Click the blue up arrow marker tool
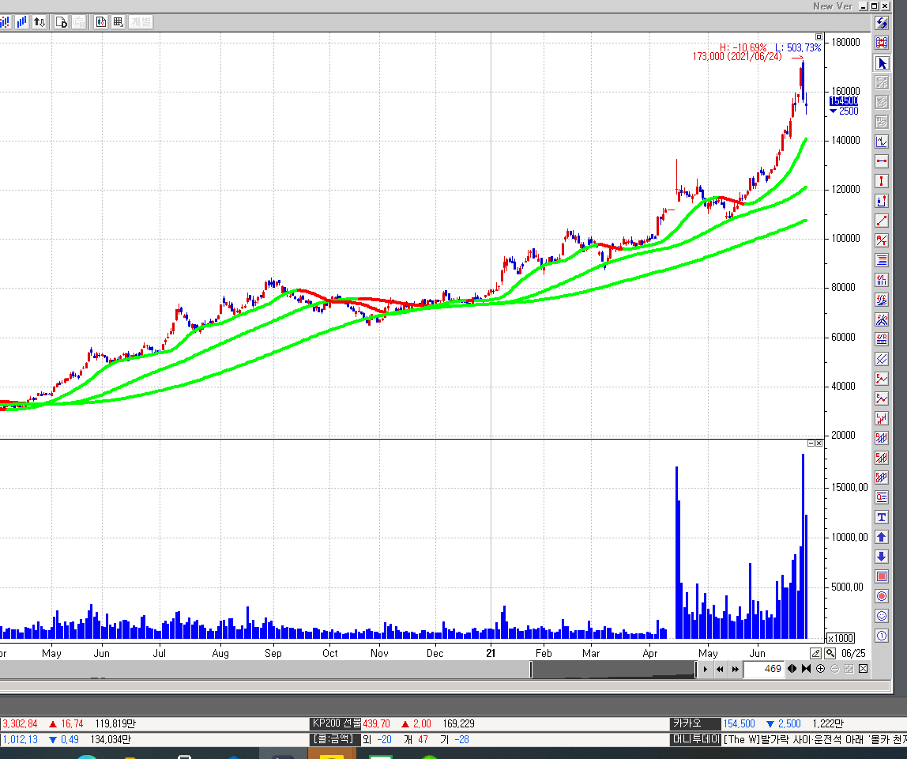 (882, 537)
